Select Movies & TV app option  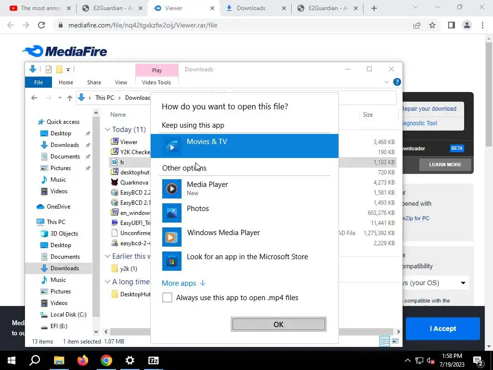(244, 145)
